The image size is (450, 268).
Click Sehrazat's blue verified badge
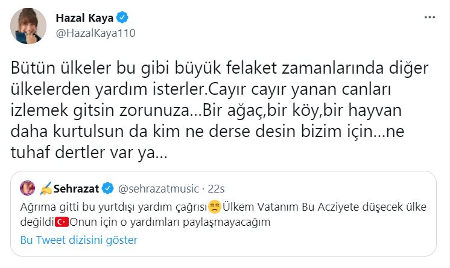tap(107, 189)
